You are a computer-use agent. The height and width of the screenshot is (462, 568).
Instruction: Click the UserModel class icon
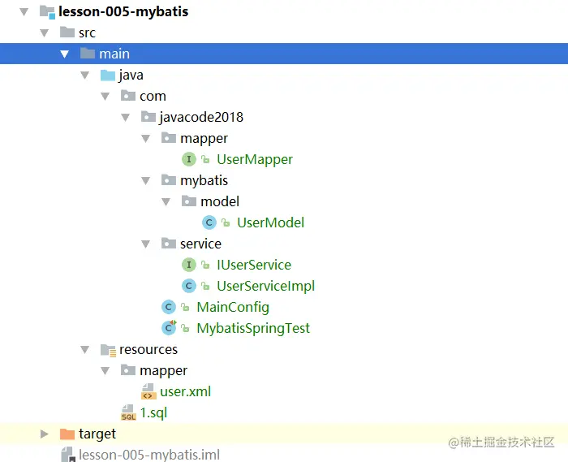click(209, 222)
